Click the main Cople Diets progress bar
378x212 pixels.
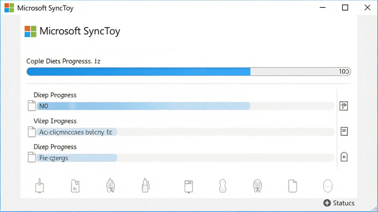pyautogui.click(x=189, y=72)
